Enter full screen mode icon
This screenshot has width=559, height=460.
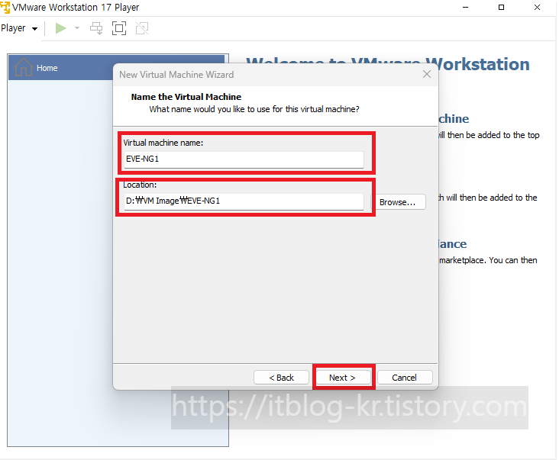click(x=119, y=28)
